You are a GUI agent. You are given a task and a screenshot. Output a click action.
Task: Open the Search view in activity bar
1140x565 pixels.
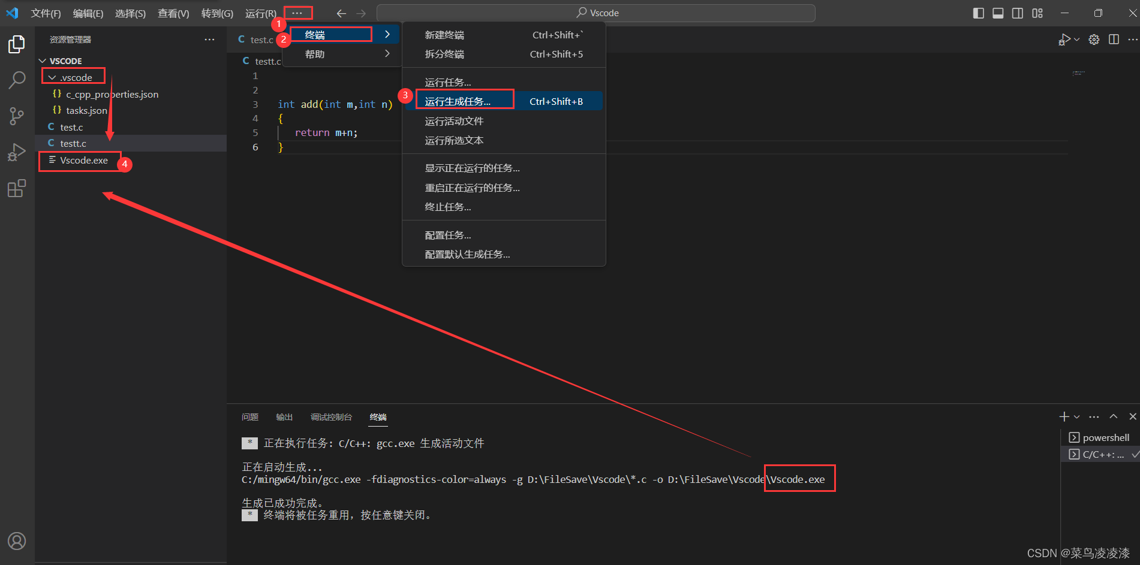pyautogui.click(x=17, y=80)
